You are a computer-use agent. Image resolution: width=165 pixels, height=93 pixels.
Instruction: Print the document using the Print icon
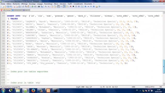click(x=20, y=7)
